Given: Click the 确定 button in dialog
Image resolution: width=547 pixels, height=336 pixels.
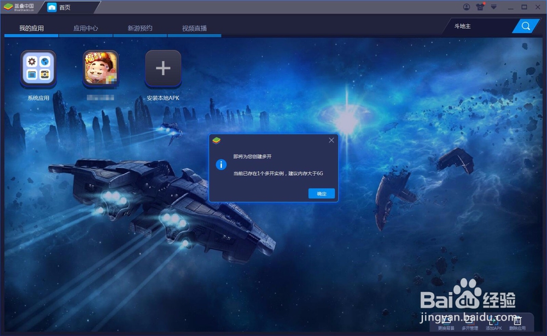Looking at the screenshot, I should coord(322,194).
